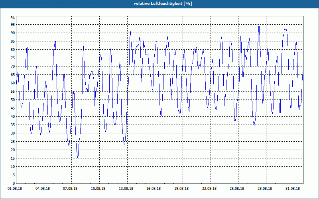This screenshot has width=319, height=199.
Task: Click the y-axis label 10
Action: (13, 167)
